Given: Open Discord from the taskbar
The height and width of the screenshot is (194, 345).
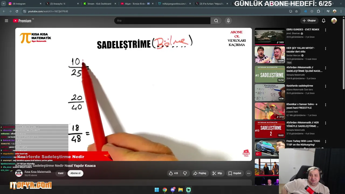Looking at the screenshot, I should (173, 190).
